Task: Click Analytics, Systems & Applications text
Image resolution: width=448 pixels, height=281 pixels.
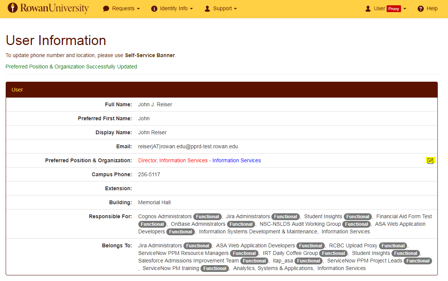Action: point(273,269)
